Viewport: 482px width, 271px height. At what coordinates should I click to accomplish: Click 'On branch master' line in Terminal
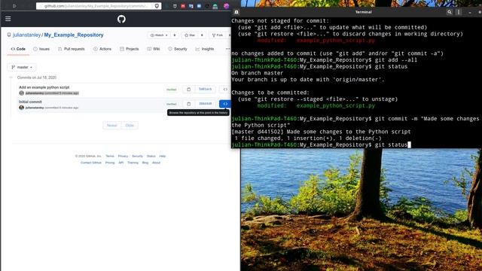point(257,73)
